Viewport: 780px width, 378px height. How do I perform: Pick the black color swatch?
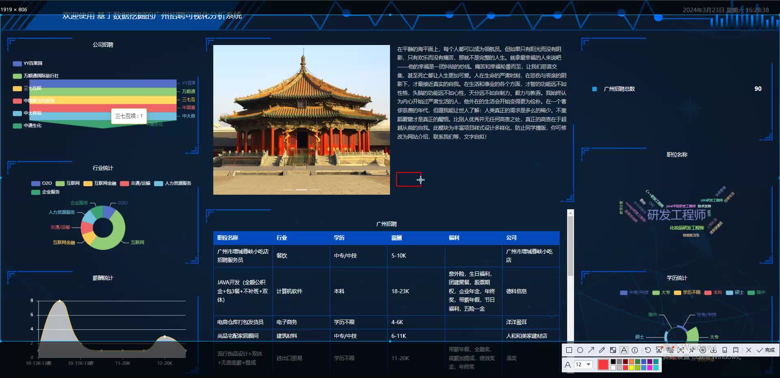click(x=613, y=362)
